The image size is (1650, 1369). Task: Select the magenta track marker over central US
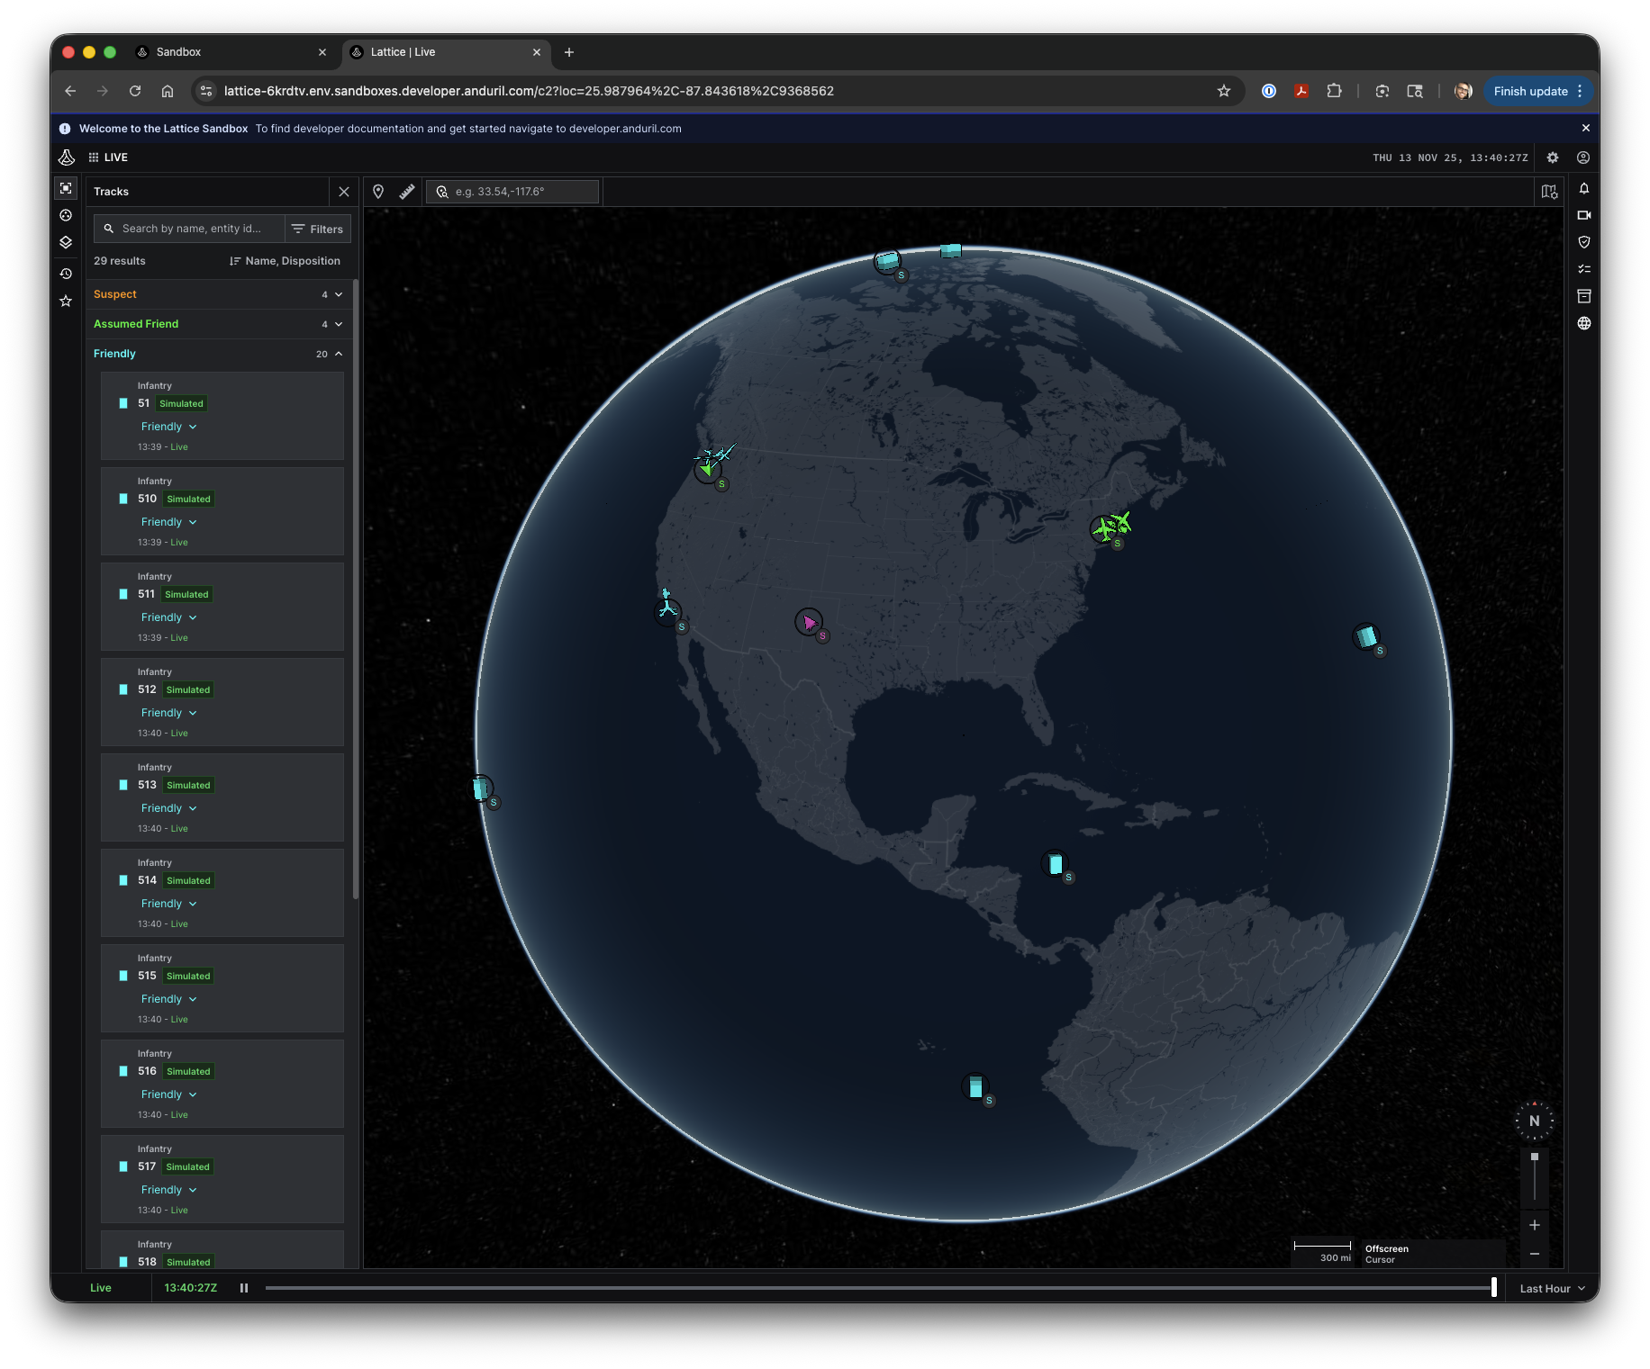(809, 622)
